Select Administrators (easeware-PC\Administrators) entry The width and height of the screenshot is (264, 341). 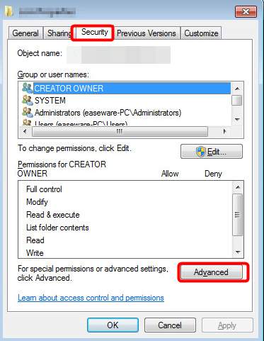[x=108, y=113]
